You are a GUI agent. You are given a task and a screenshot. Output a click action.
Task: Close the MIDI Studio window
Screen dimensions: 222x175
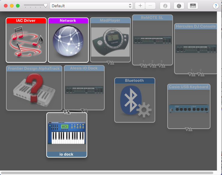pos(6,6)
